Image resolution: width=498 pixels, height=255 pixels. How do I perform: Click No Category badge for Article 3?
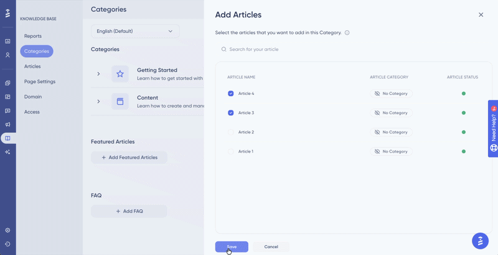point(392,113)
